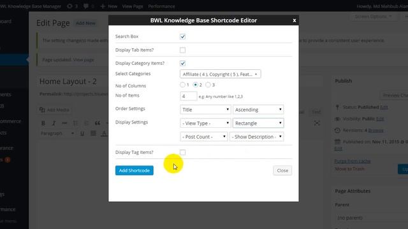
Task: Click the Home Layout - 2 title field
Action: pyautogui.click(x=180, y=81)
